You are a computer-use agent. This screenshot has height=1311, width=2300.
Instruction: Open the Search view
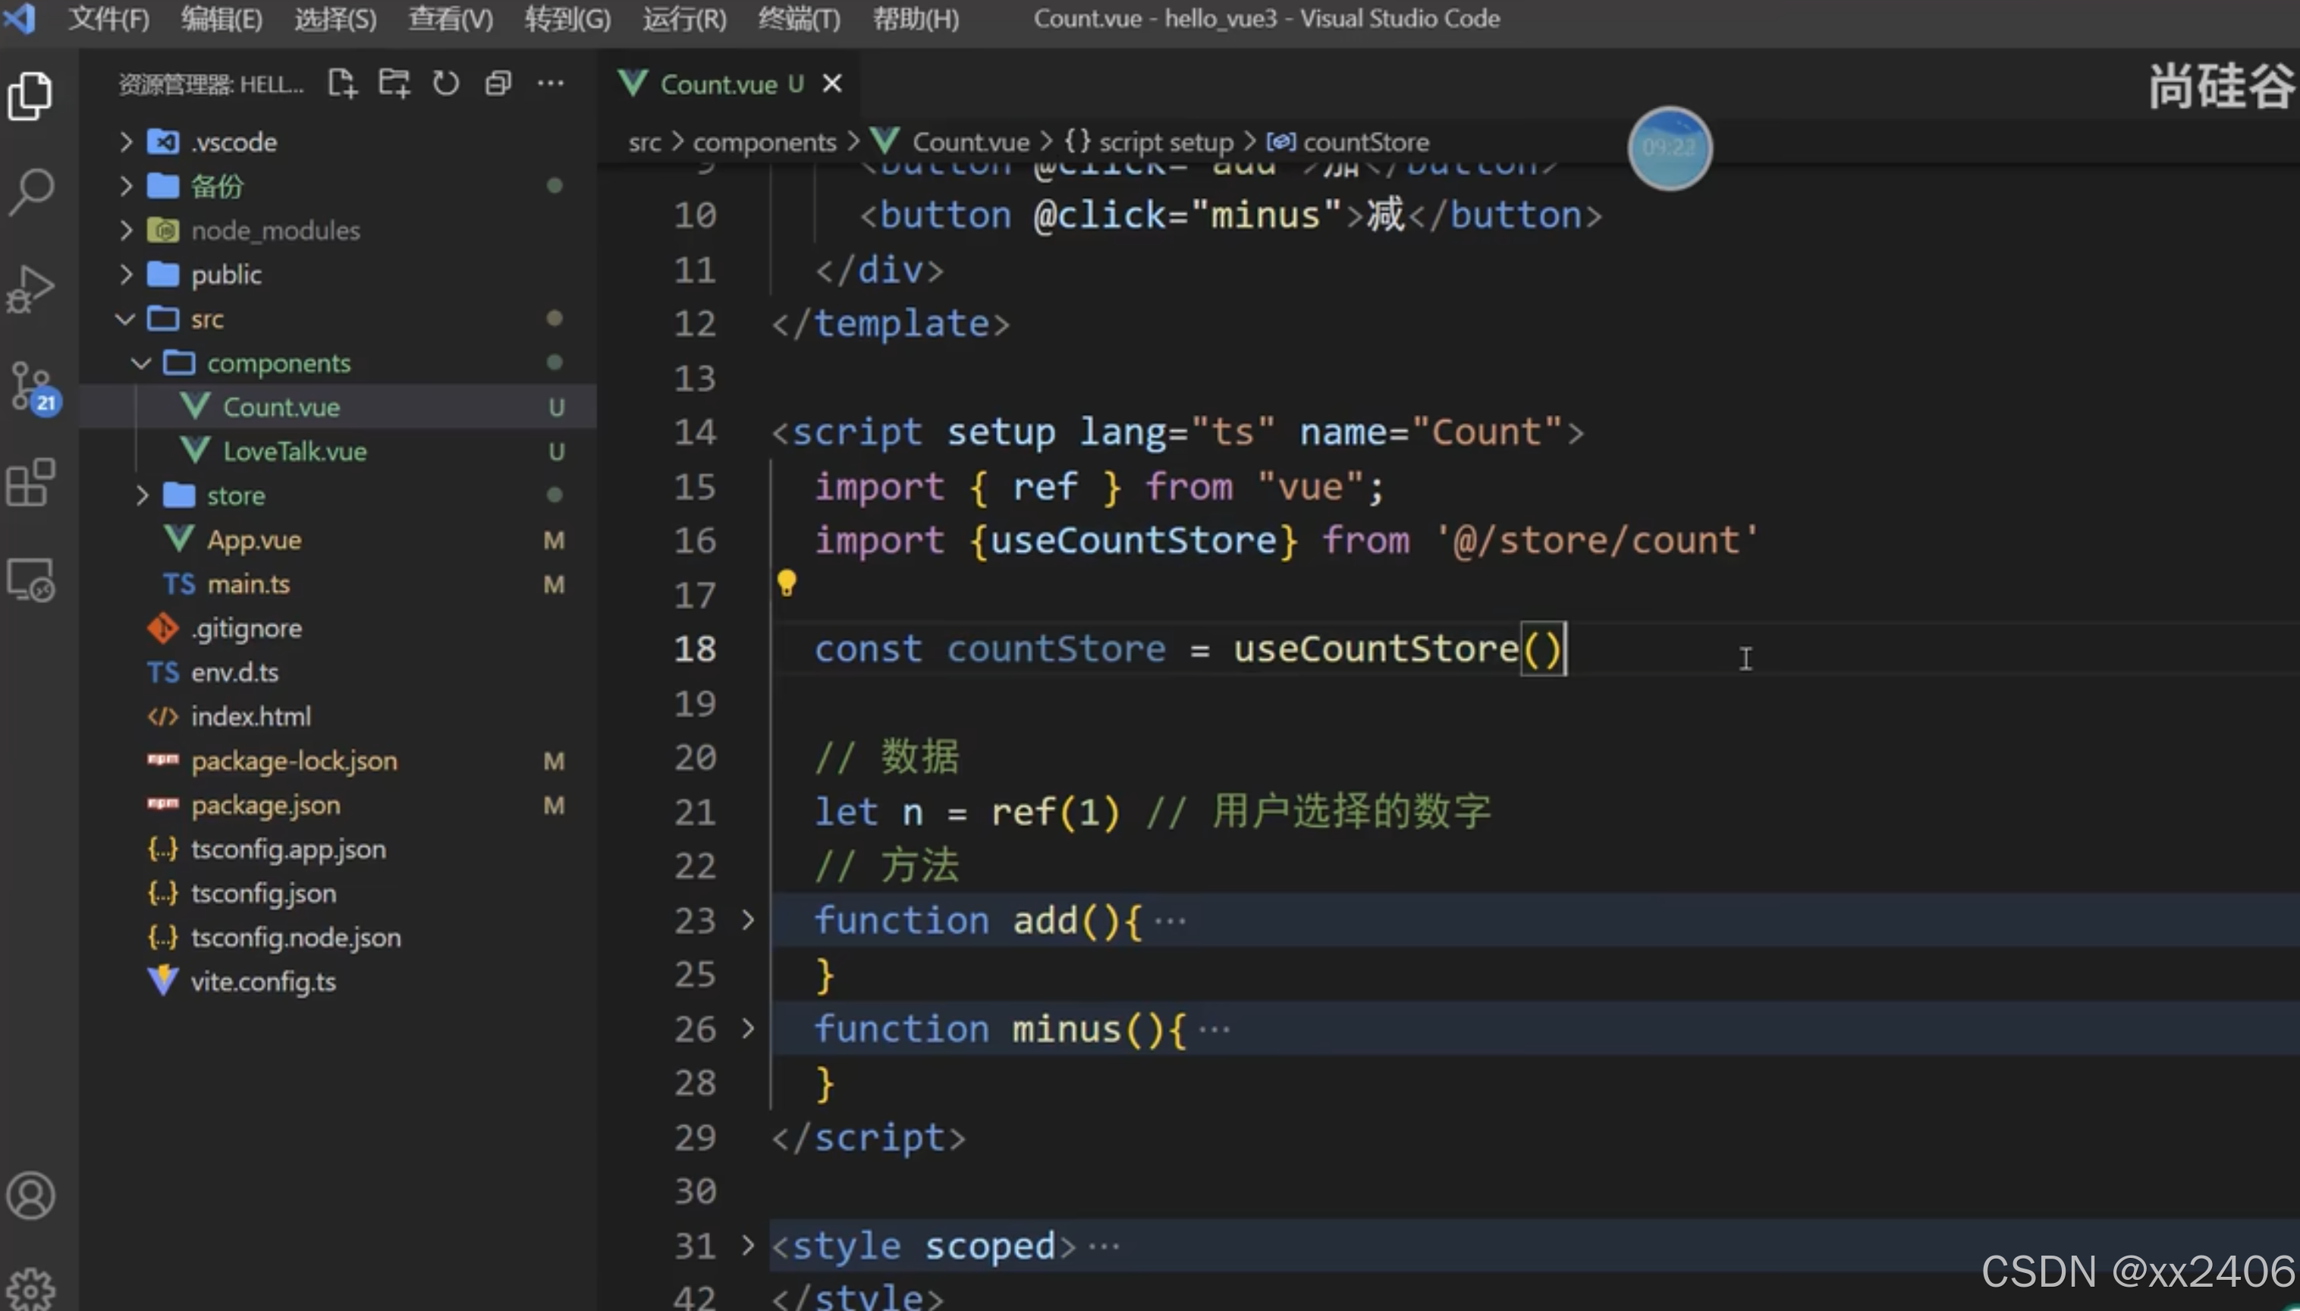tap(33, 189)
